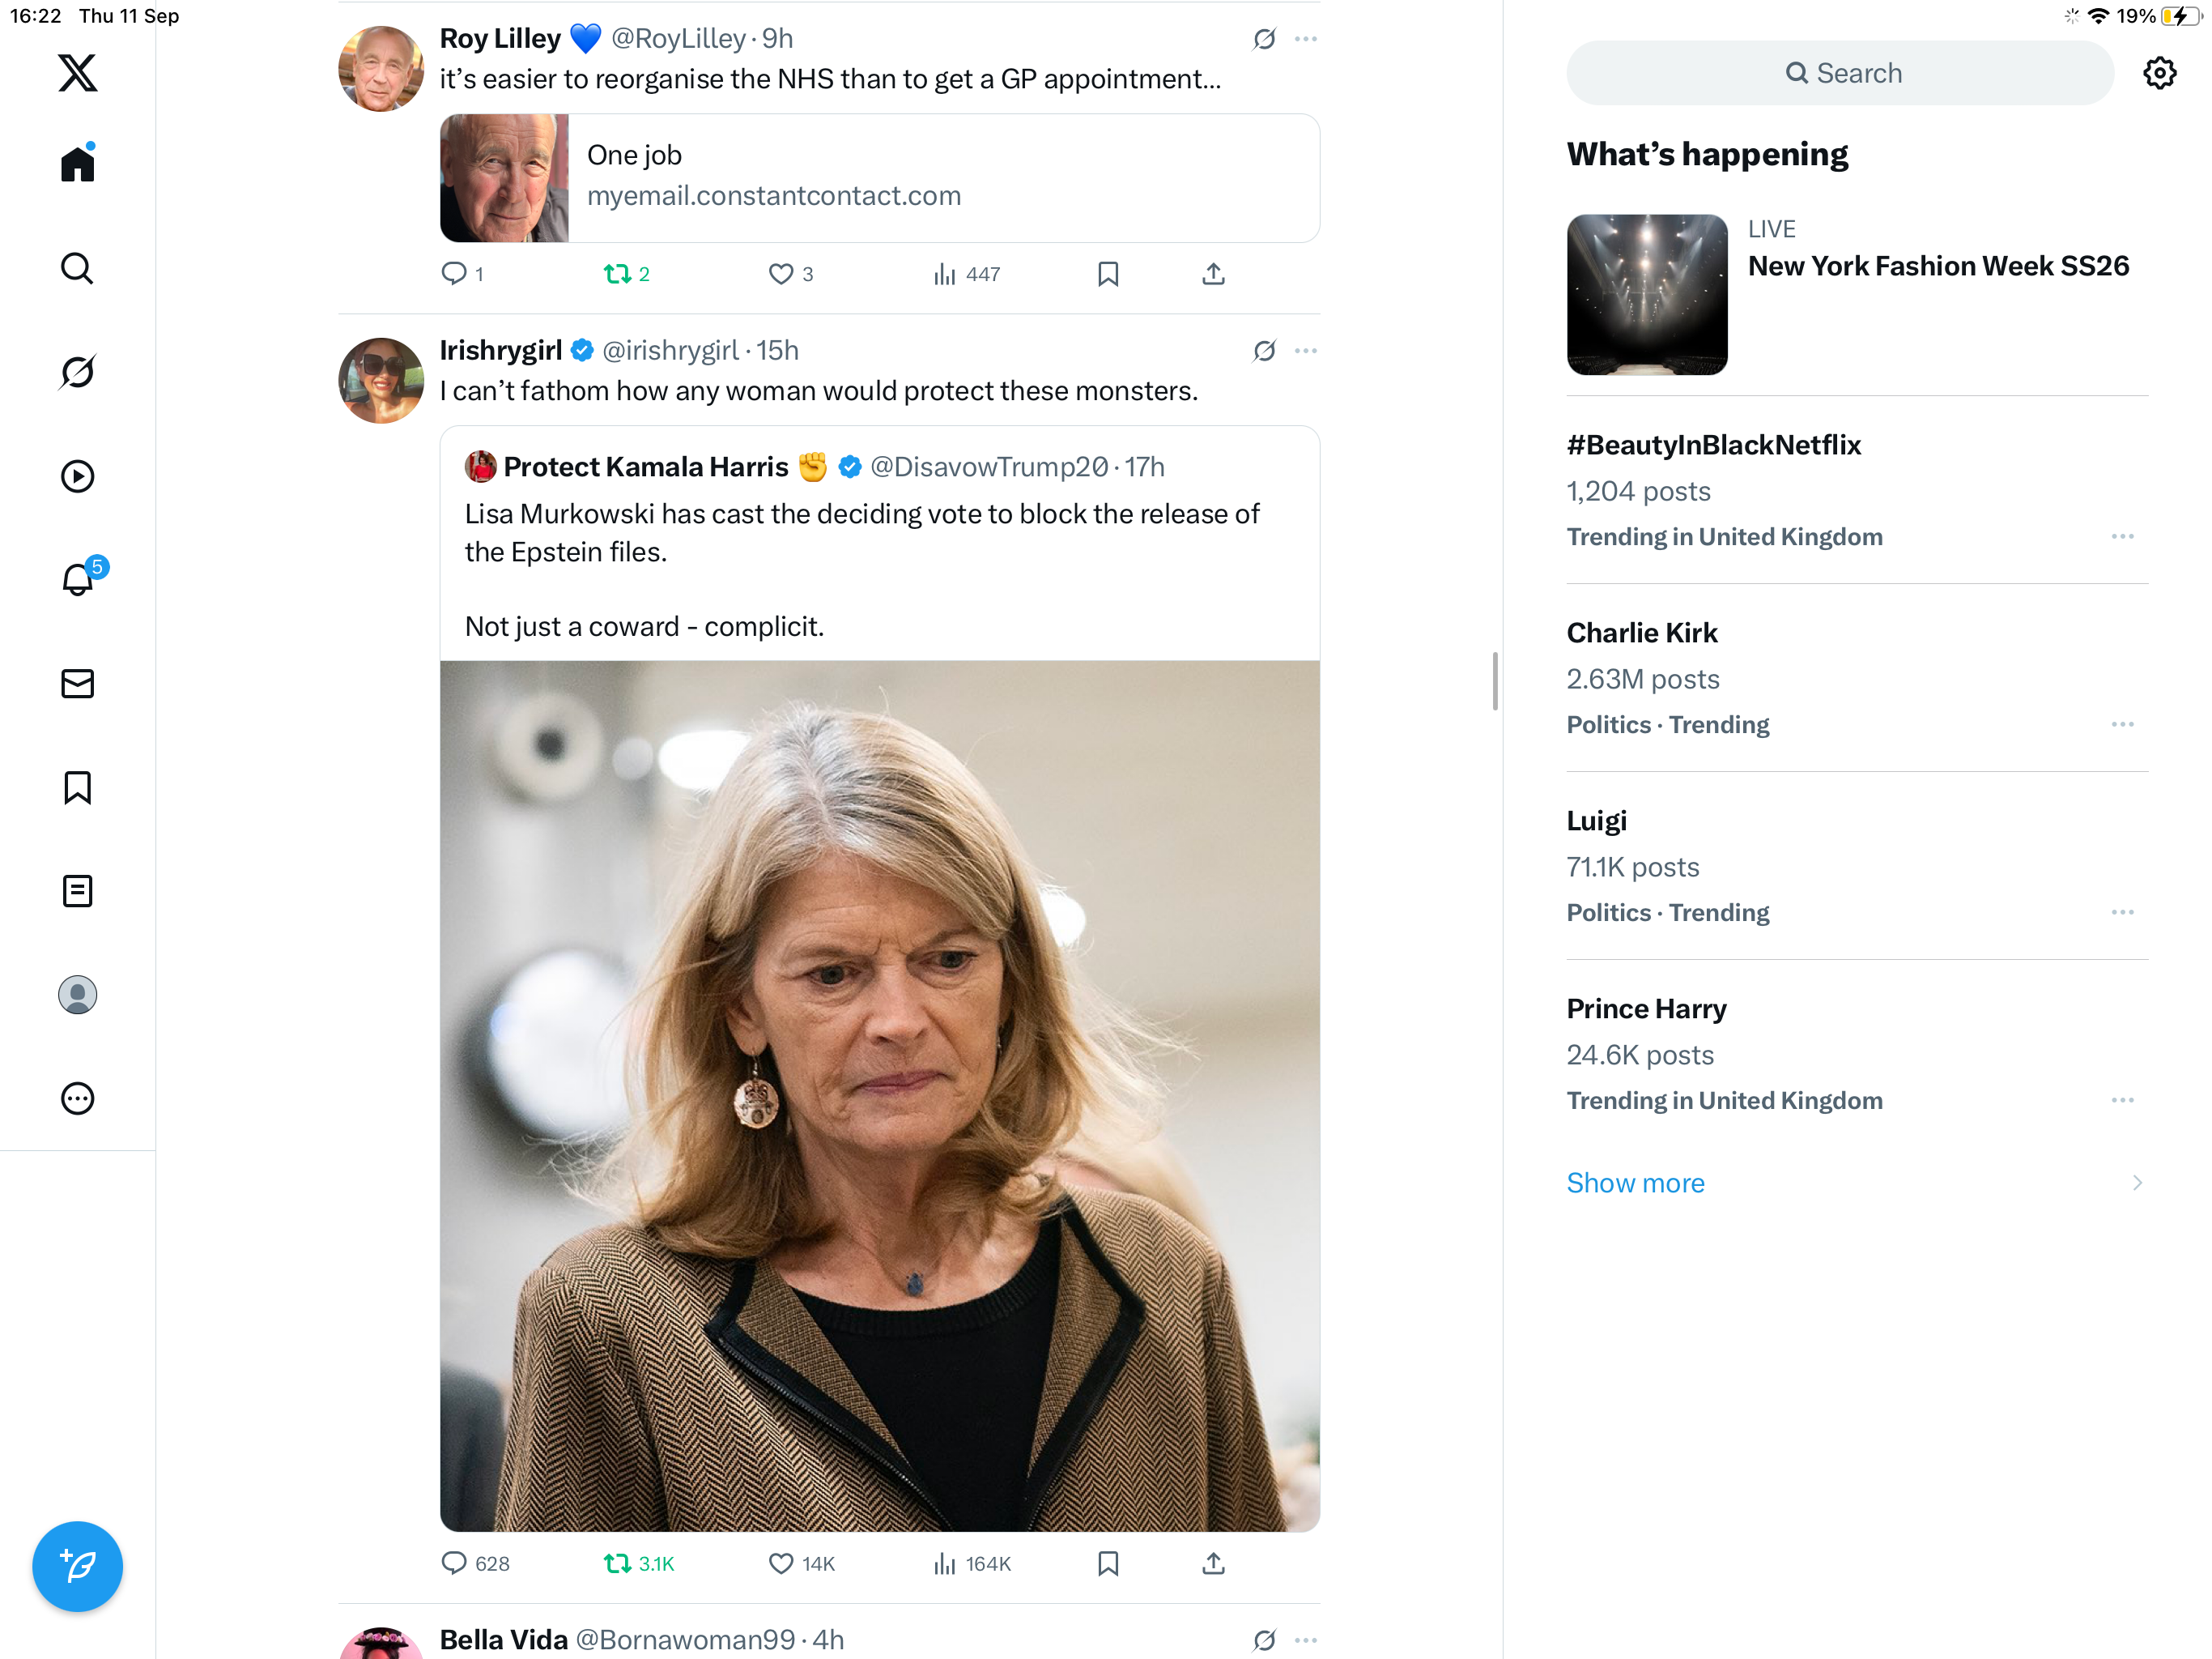Image resolution: width=2212 pixels, height=1659 pixels.
Task: Open the Video play sidebar icon
Action: (x=77, y=476)
